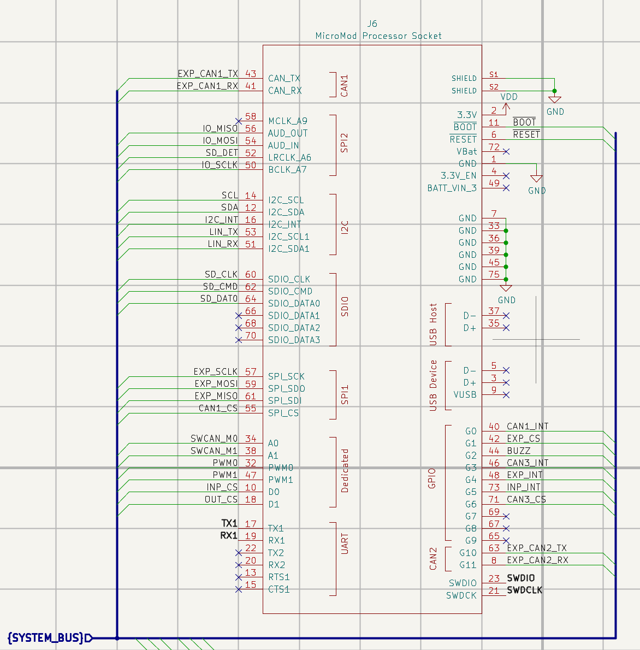Select the SWDIO net label on pin 23
The height and width of the screenshot is (650, 640).
click(x=521, y=578)
